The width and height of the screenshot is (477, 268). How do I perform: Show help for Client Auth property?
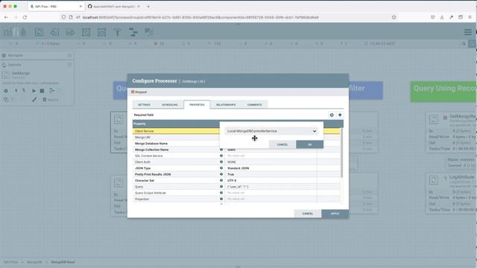(221, 162)
